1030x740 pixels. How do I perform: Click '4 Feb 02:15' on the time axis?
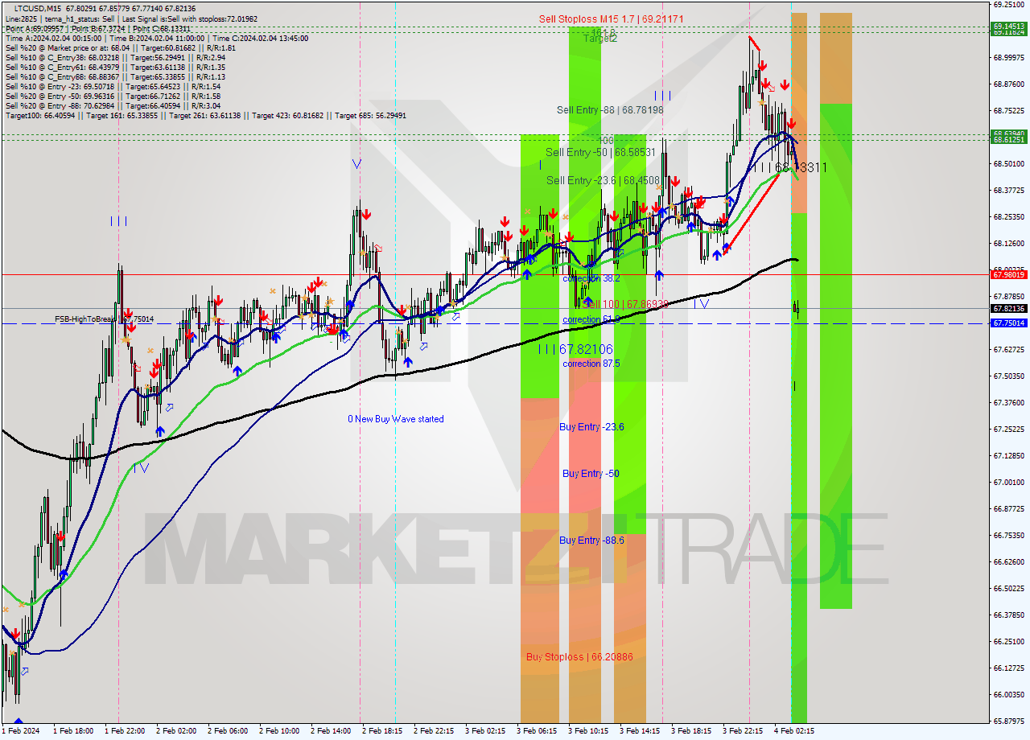click(x=794, y=731)
